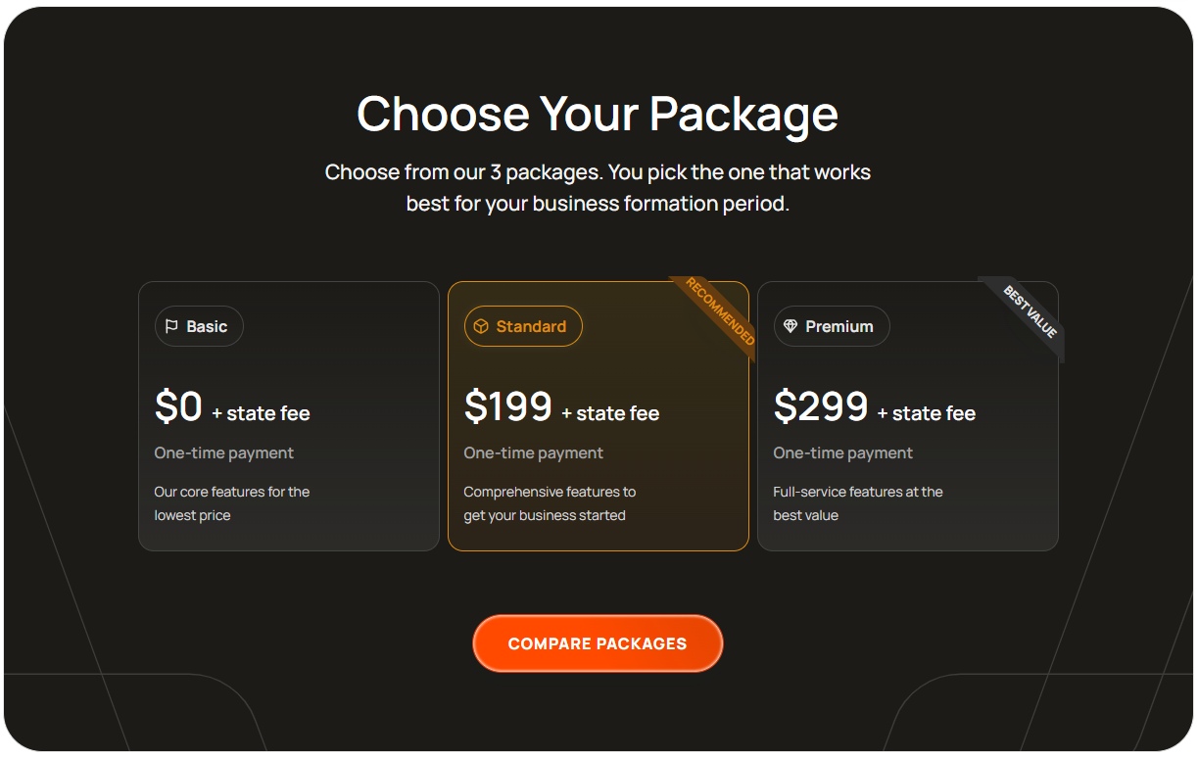Click the diamond icon on the Premium badge
This screenshot has width=1198, height=760.
(791, 327)
